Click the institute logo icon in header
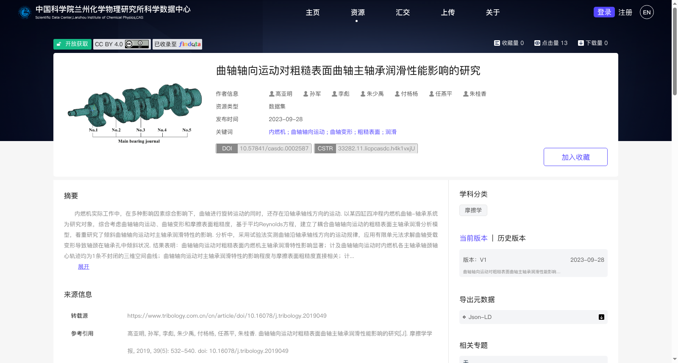Image resolution: width=678 pixels, height=363 pixels. [25, 12]
